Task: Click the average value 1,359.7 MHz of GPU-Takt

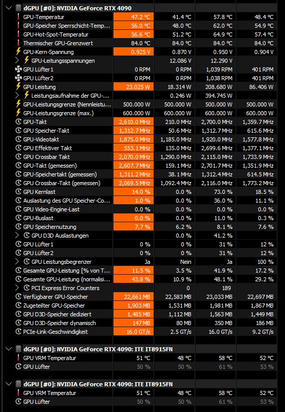Action: (x=258, y=122)
